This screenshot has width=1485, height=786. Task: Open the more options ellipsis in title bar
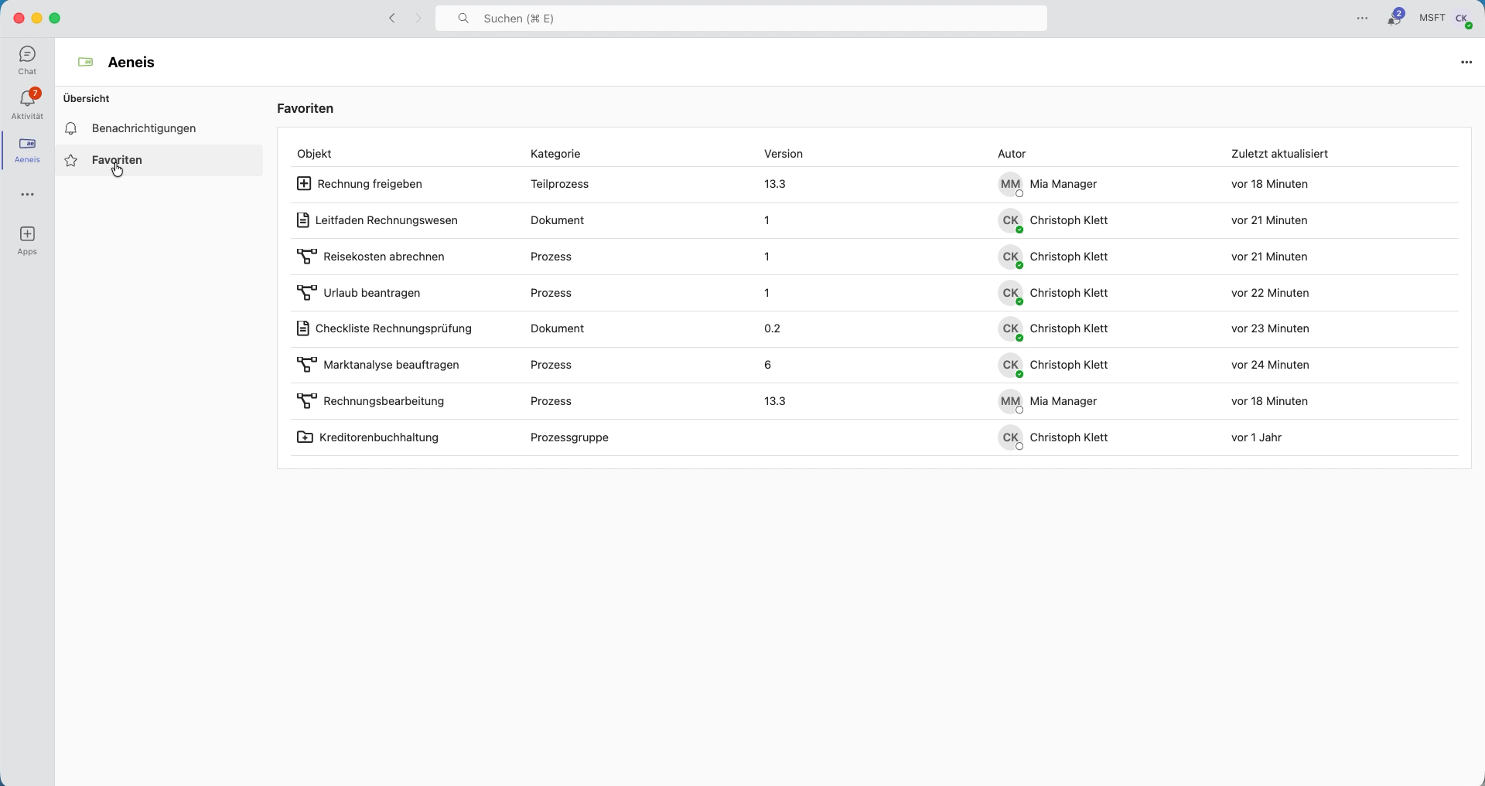(x=1362, y=18)
